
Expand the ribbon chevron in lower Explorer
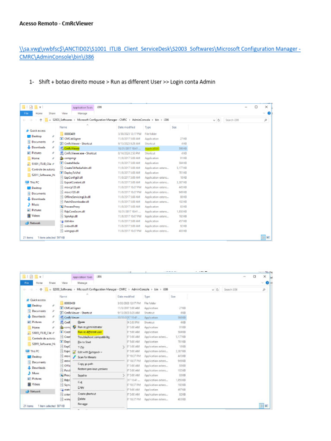(262, 283)
